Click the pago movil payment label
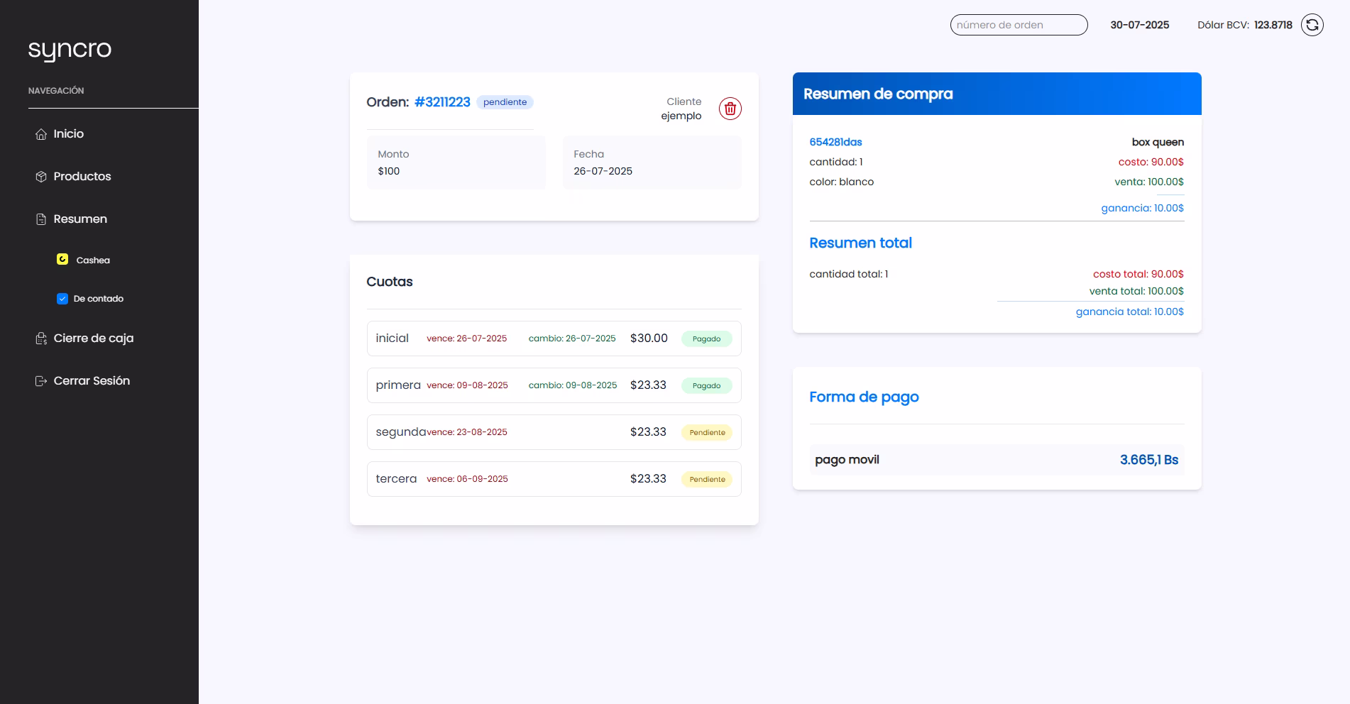Viewport: 1350px width, 704px height. click(847, 460)
